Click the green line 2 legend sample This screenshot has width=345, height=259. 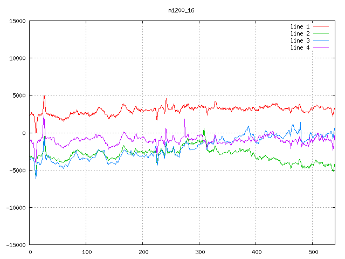(321, 33)
